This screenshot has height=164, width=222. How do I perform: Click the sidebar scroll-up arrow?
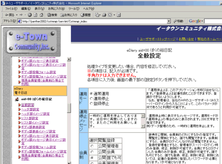[x=69, y=60]
